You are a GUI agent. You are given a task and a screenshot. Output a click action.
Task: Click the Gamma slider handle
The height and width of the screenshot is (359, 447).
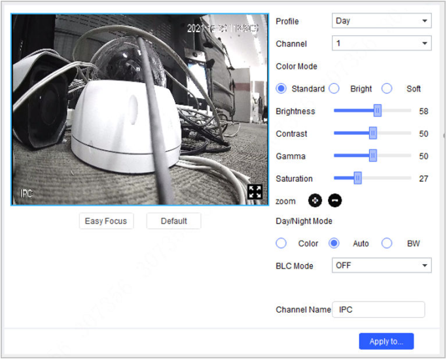[373, 156]
